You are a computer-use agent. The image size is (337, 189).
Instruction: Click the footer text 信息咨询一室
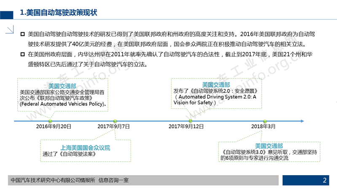click(x=113, y=180)
